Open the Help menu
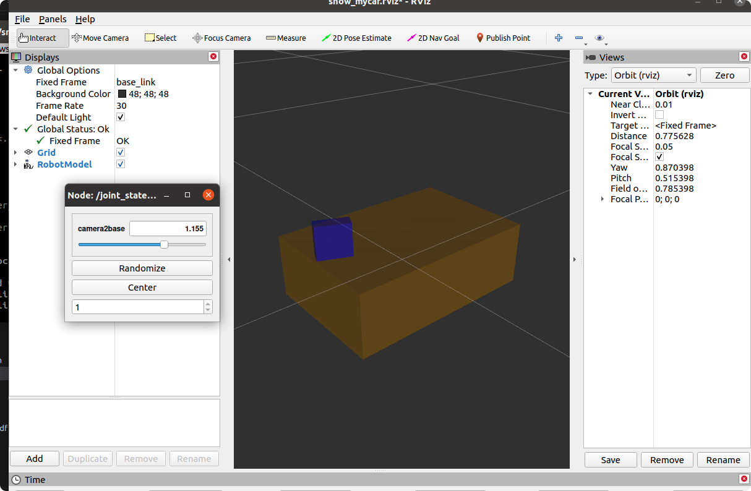The width and height of the screenshot is (751, 491). (85, 19)
